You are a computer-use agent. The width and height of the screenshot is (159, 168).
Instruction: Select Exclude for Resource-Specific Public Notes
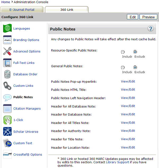[135, 52]
